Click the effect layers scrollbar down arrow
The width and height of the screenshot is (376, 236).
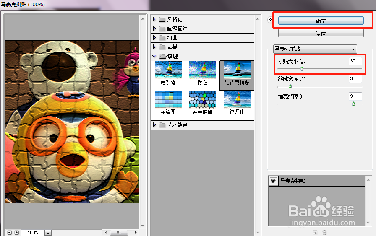tap(368, 223)
